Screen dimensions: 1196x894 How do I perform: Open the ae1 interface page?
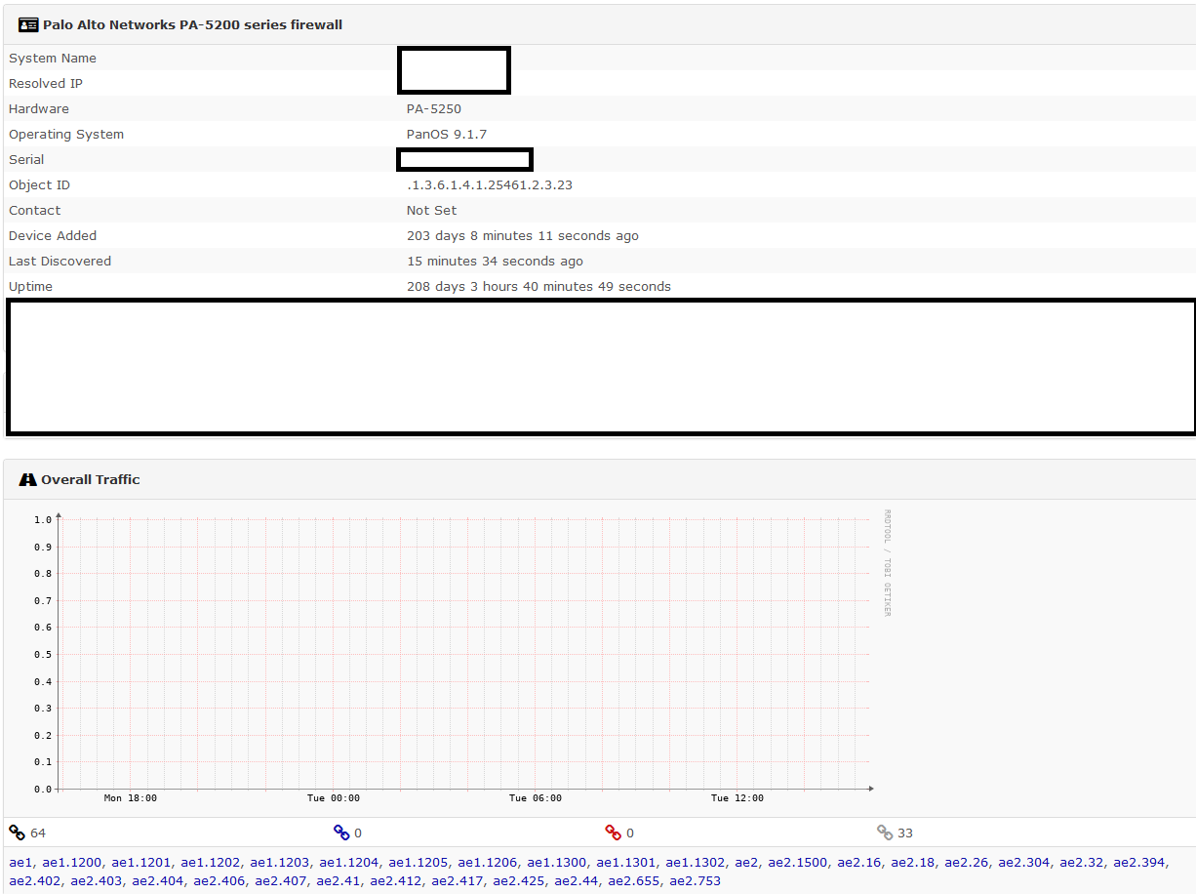pos(20,862)
